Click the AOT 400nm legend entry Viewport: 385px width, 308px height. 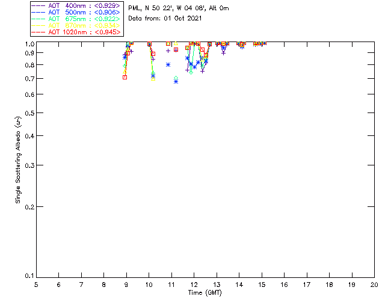click(76, 5)
